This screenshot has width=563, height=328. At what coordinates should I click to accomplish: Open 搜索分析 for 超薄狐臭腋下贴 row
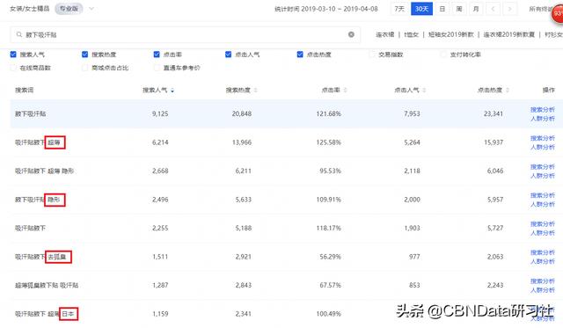coord(543,281)
